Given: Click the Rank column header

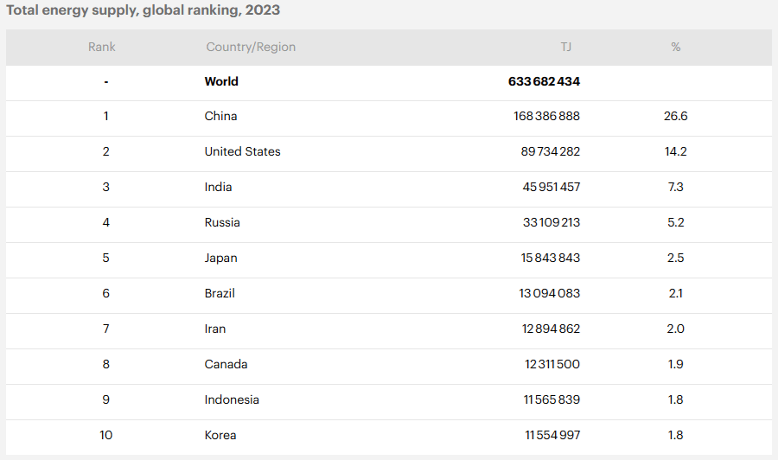Looking at the screenshot, I should click(102, 47).
